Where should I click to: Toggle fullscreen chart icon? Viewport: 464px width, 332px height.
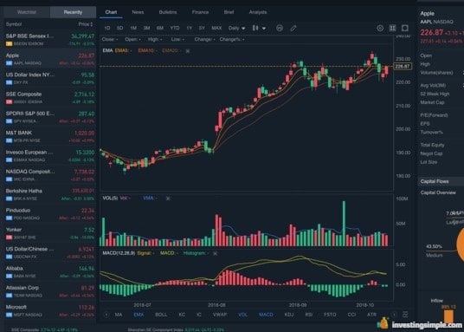pos(405,28)
